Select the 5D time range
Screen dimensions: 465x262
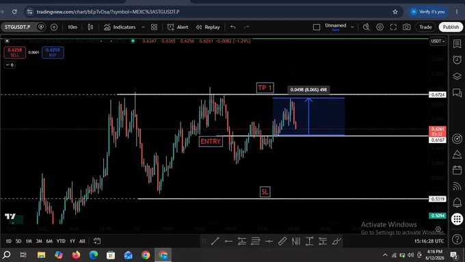(x=18, y=241)
